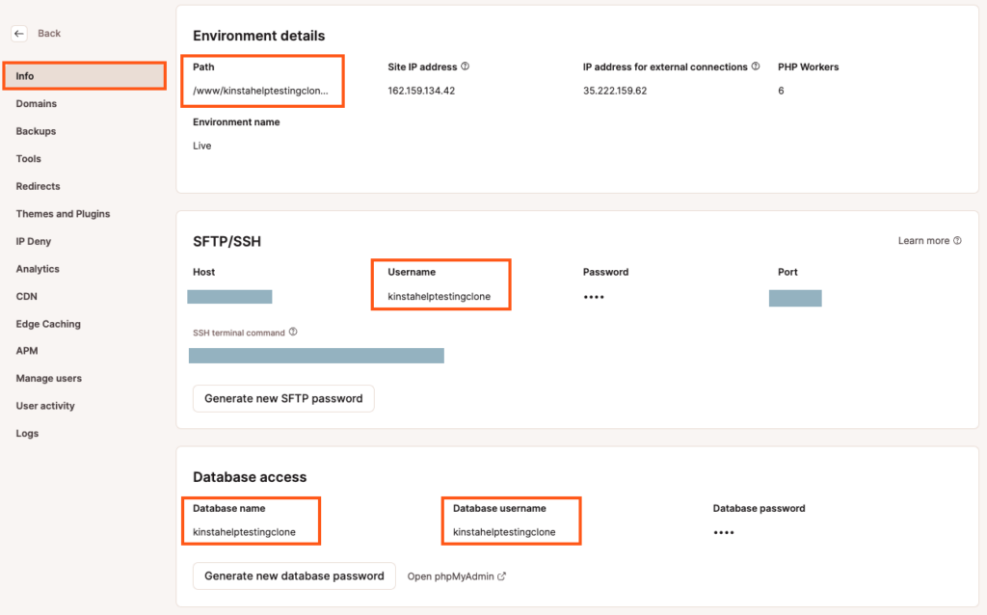Reveal the SFTP password dots
The width and height of the screenshot is (987, 615).
[x=595, y=297]
